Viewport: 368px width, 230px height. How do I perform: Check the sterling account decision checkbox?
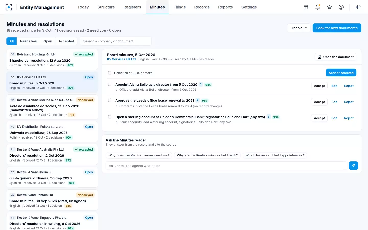pyautogui.click(x=110, y=117)
